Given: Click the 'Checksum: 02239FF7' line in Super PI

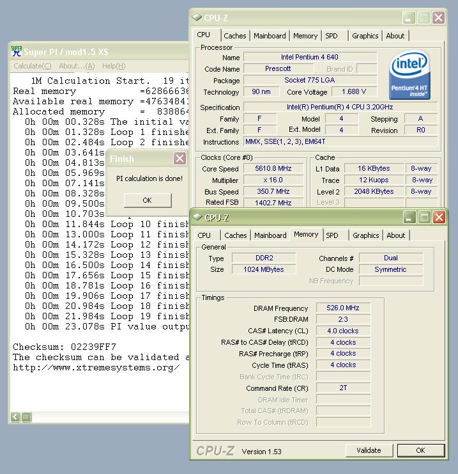Looking at the screenshot, I should tap(65, 347).
